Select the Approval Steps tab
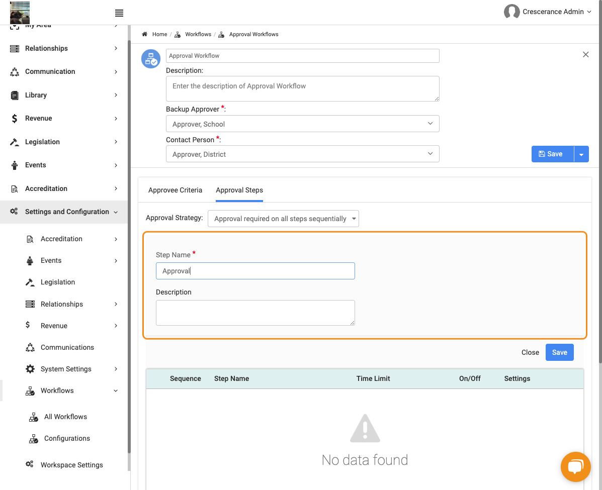The width and height of the screenshot is (602, 490). click(x=239, y=190)
